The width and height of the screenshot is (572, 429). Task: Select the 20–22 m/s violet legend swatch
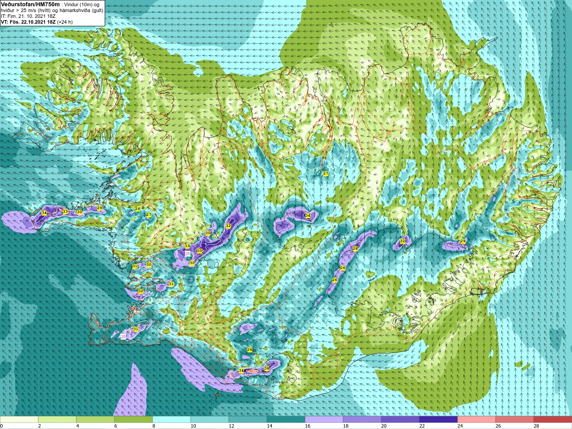click(400, 420)
